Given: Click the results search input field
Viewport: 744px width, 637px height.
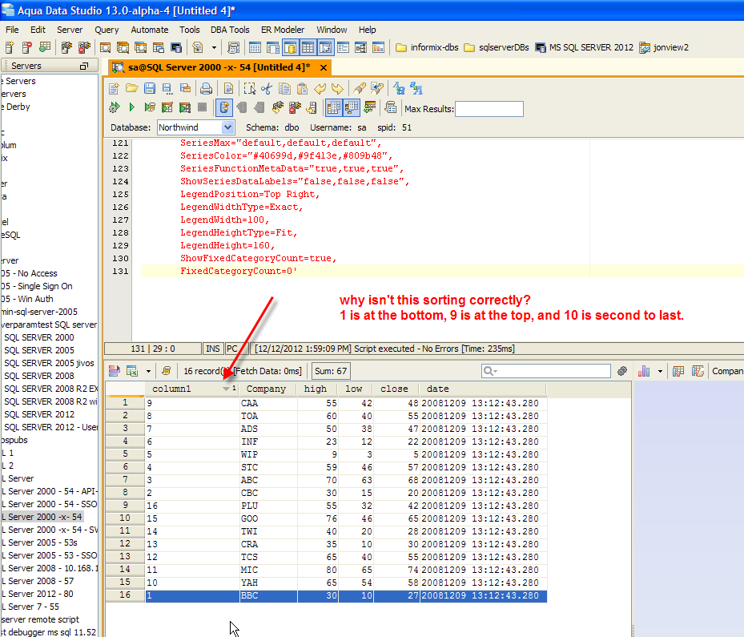Looking at the screenshot, I should click(546, 371).
